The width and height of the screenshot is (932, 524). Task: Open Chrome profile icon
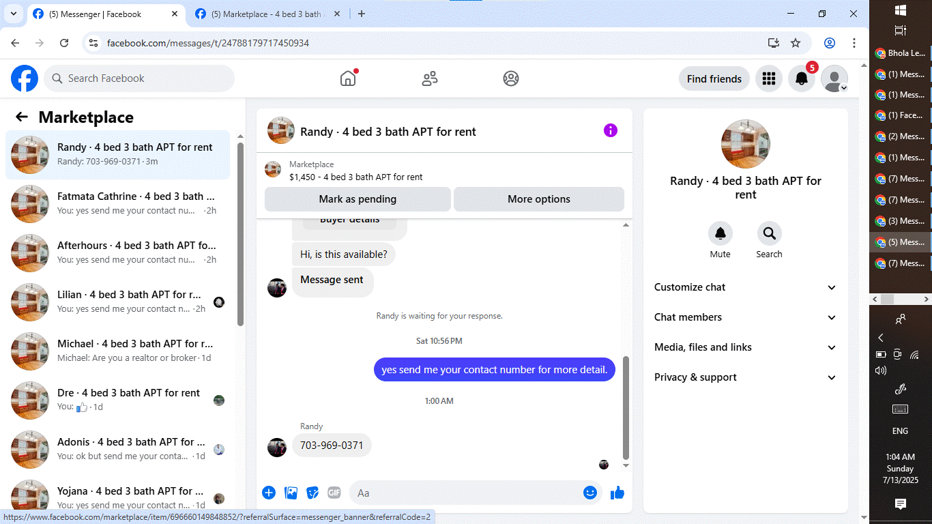pyautogui.click(x=830, y=43)
